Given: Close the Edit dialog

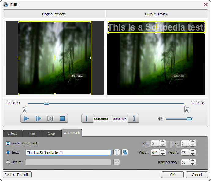Looking at the screenshot, I should coord(205,5).
